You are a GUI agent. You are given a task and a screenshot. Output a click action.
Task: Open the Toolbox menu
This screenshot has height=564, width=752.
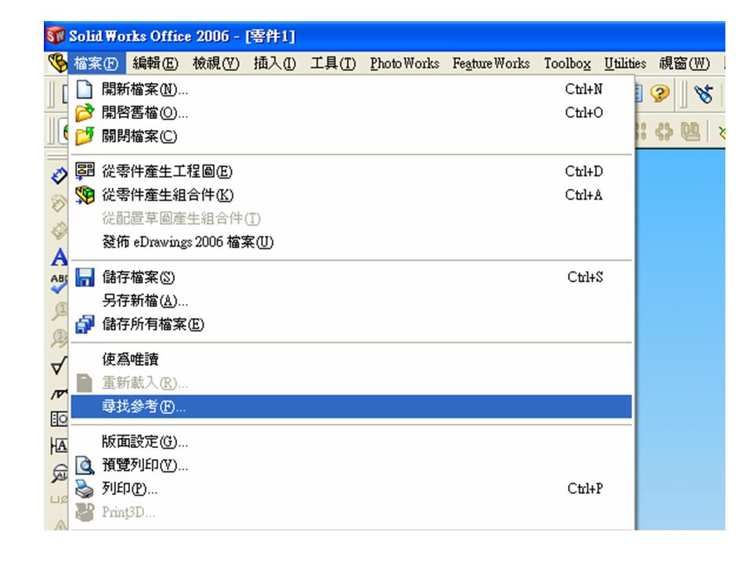click(x=567, y=63)
